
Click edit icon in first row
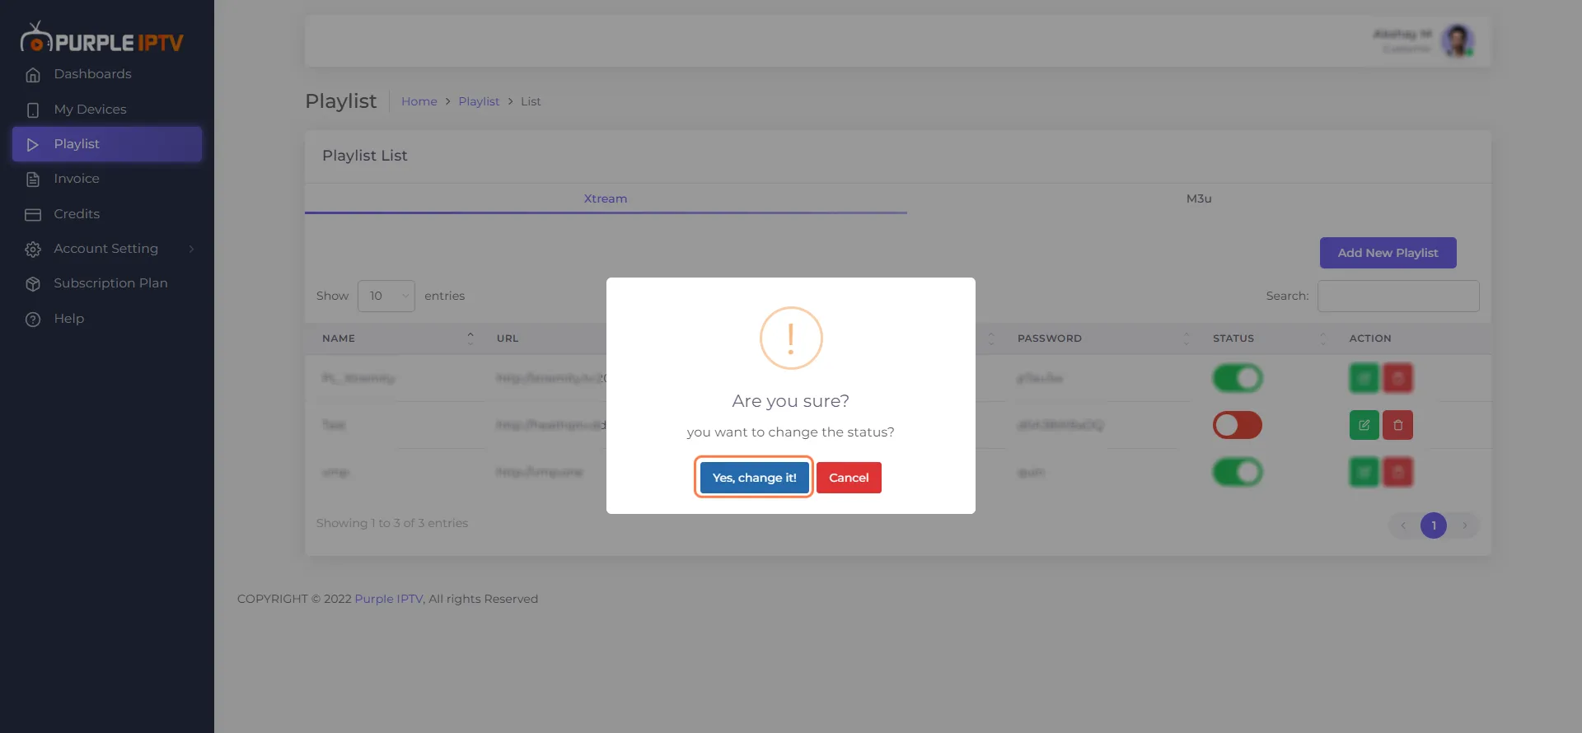(x=1364, y=378)
